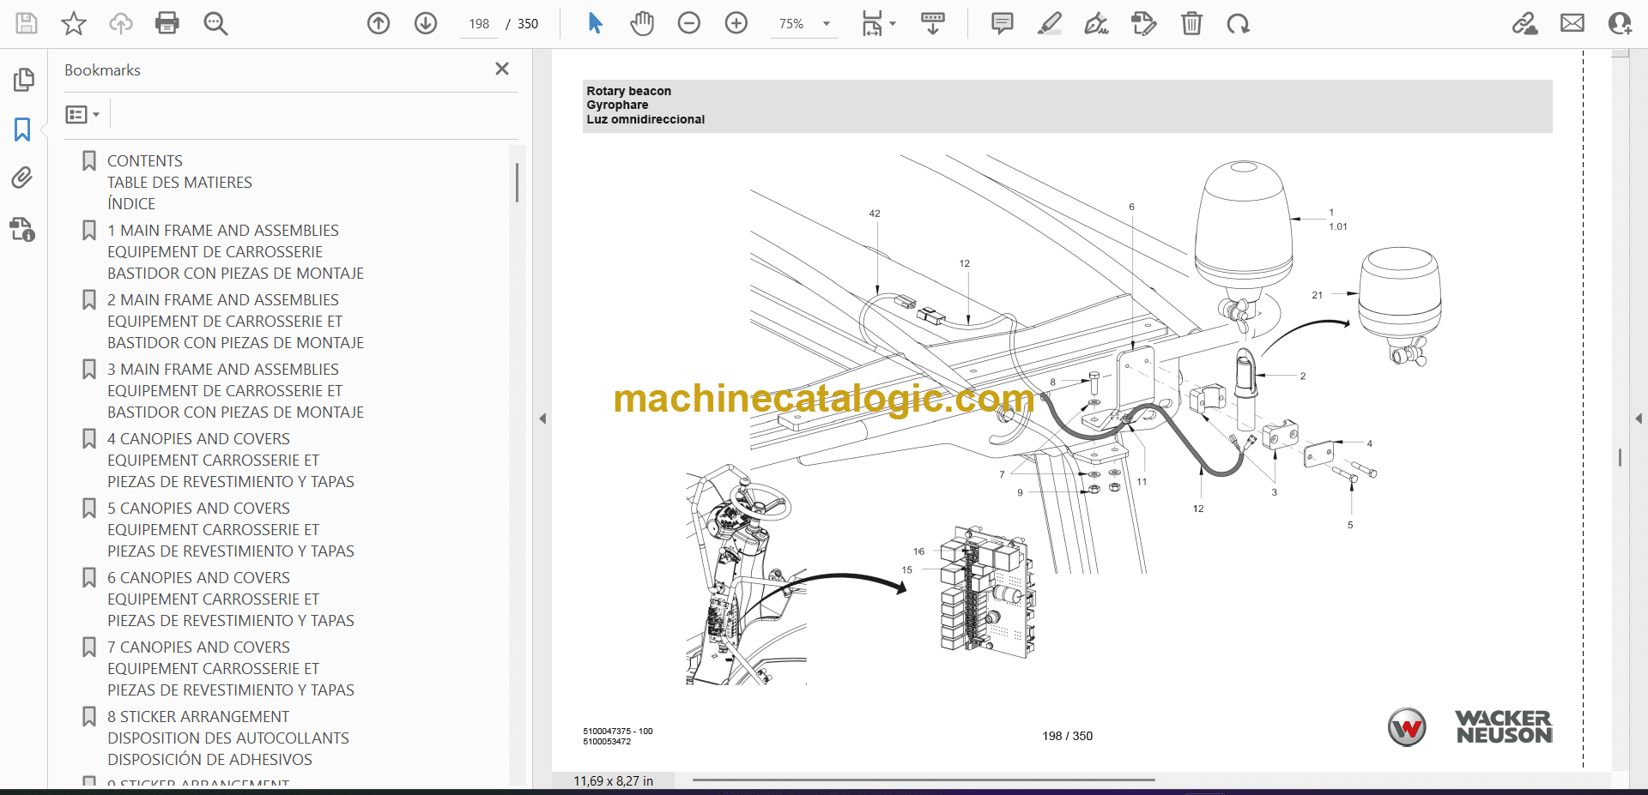
Task: Toggle the Bookmarks sidebar panel
Action: point(22,129)
